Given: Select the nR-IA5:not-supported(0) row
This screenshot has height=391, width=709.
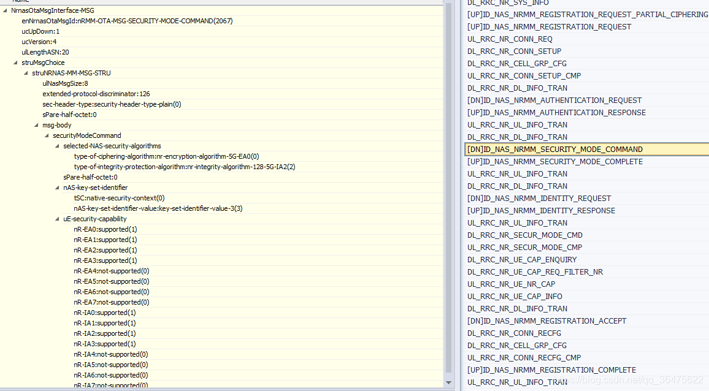Looking at the screenshot, I should coord(111,364).
